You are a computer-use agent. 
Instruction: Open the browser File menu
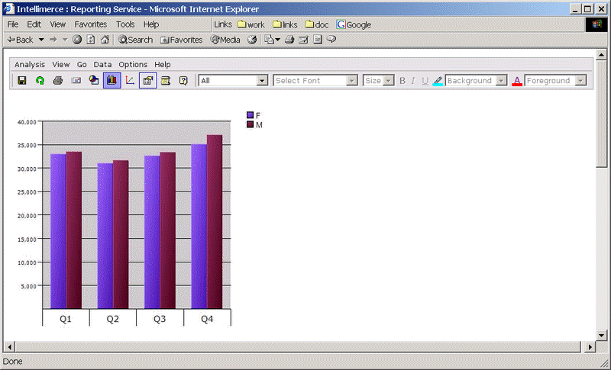[x=13, y=24]
